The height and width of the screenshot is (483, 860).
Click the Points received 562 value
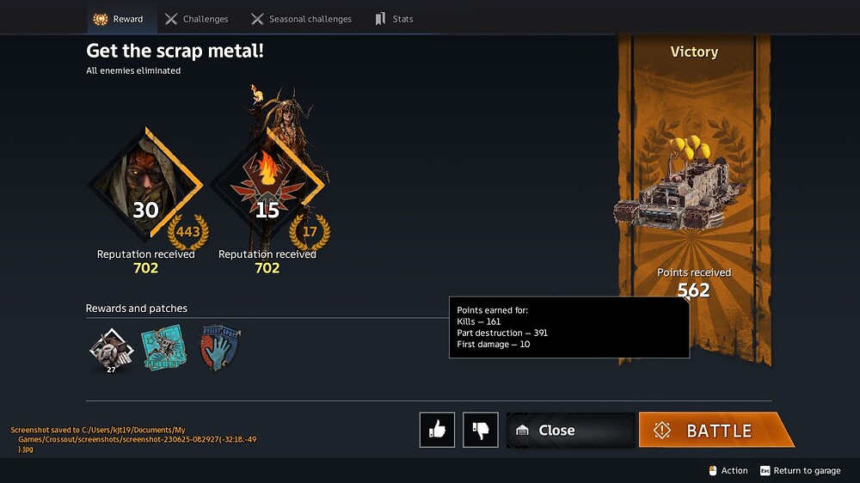(694, 290)
